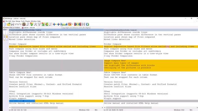This screenshot has width=198, height=111.
Task: Open the dropdown arrow beside the orange pencil icon
Action: [73, 24]
